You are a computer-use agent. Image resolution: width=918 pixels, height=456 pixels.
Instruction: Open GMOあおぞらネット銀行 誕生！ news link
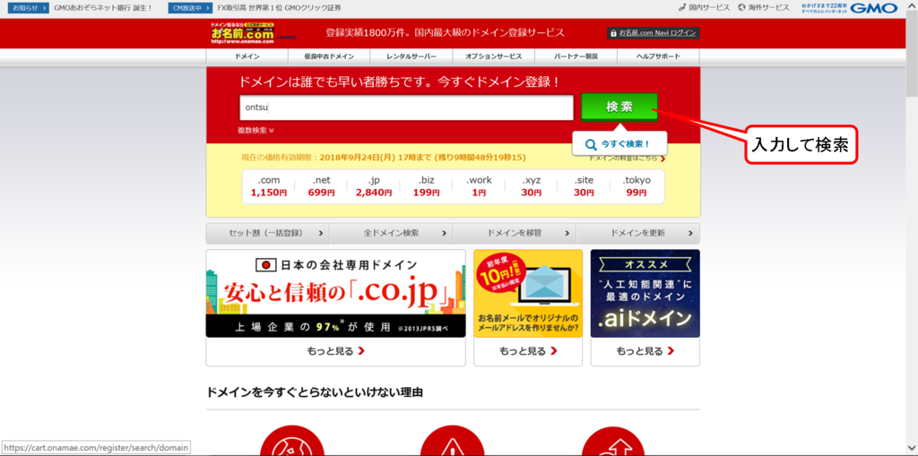point(103,7)
